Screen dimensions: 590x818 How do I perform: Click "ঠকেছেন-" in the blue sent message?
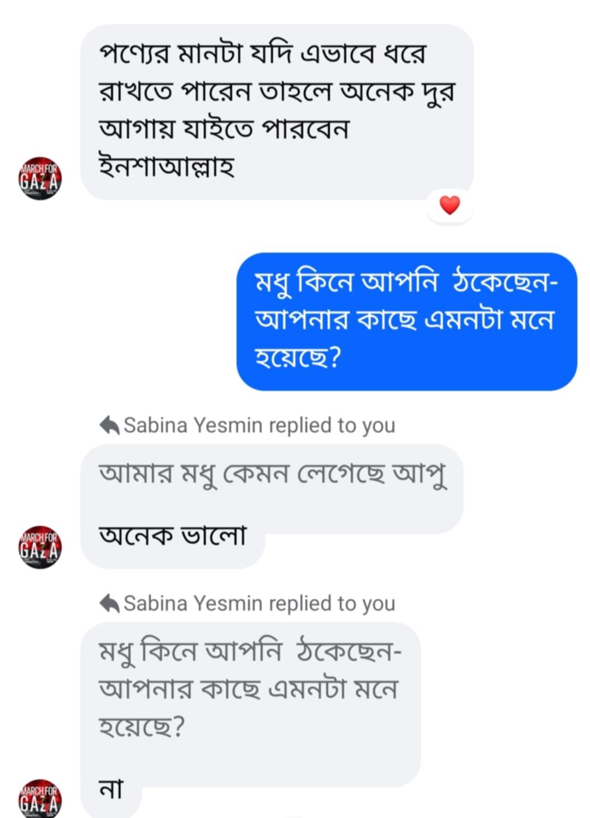click(x=505, y=283)
